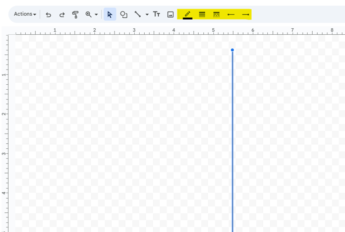
Task: Expand the Zoom dropdown arrow
Action: [96, 15]
